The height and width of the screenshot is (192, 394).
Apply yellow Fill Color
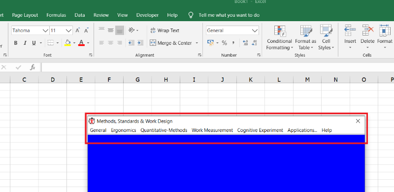[x=67, y=43]
